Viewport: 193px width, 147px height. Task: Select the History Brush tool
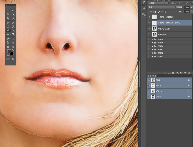coord(13,26)
